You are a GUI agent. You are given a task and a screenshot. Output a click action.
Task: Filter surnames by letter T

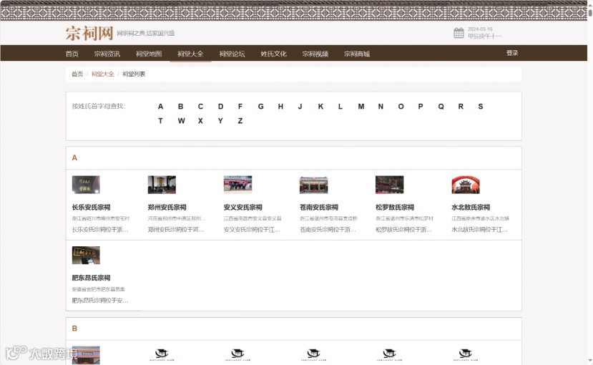pos(160,121)
